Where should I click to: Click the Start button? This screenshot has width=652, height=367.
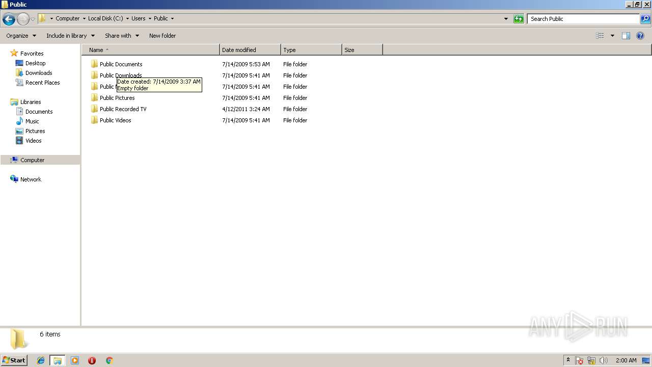[x=14, y=360]
